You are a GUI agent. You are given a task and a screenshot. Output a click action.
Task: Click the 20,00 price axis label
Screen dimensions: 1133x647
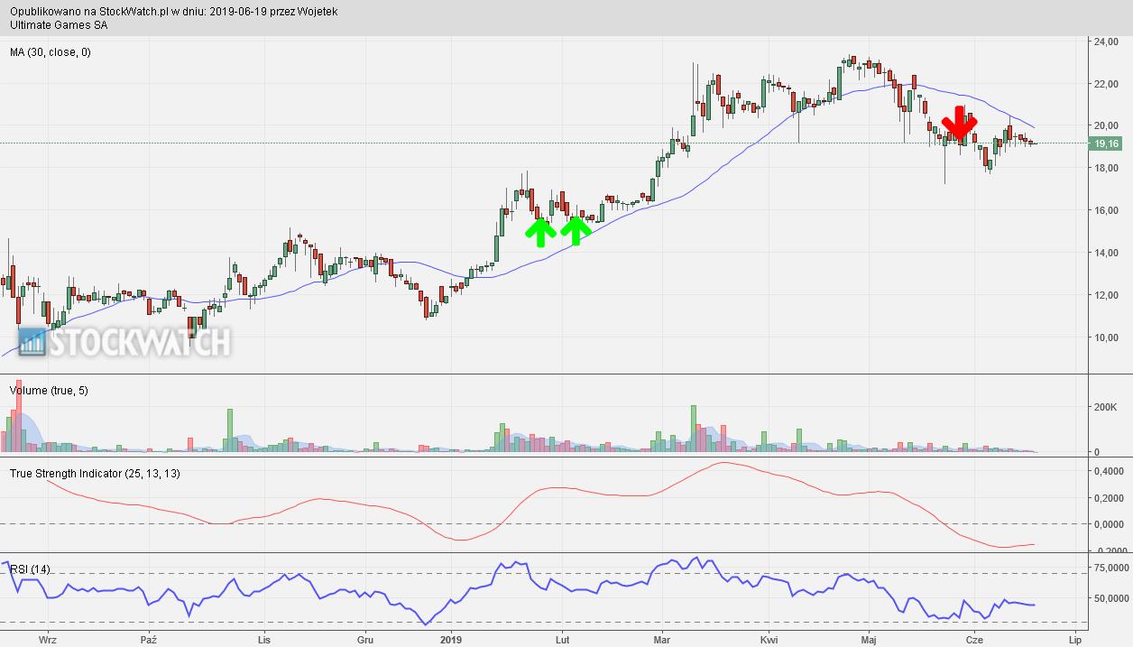(1106, 126)
